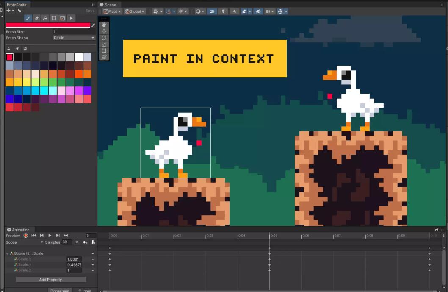Activate the Hand view tool in Scene

point(104,25)
